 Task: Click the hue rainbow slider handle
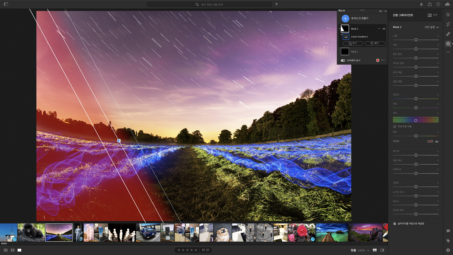[416, 120]
